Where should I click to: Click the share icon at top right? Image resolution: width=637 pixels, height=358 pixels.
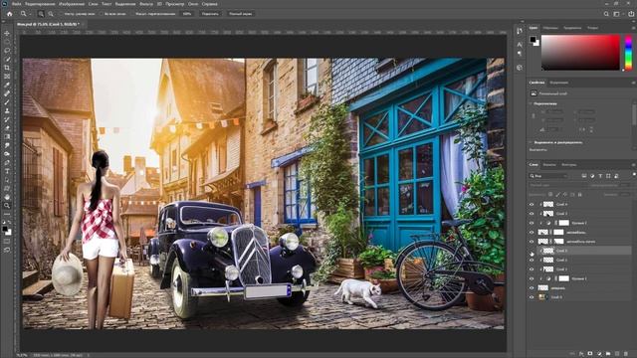point(631,14)
